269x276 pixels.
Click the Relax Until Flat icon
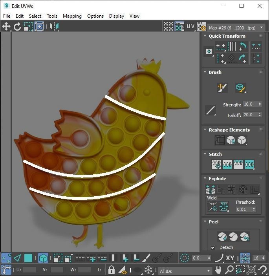[231, 140]
